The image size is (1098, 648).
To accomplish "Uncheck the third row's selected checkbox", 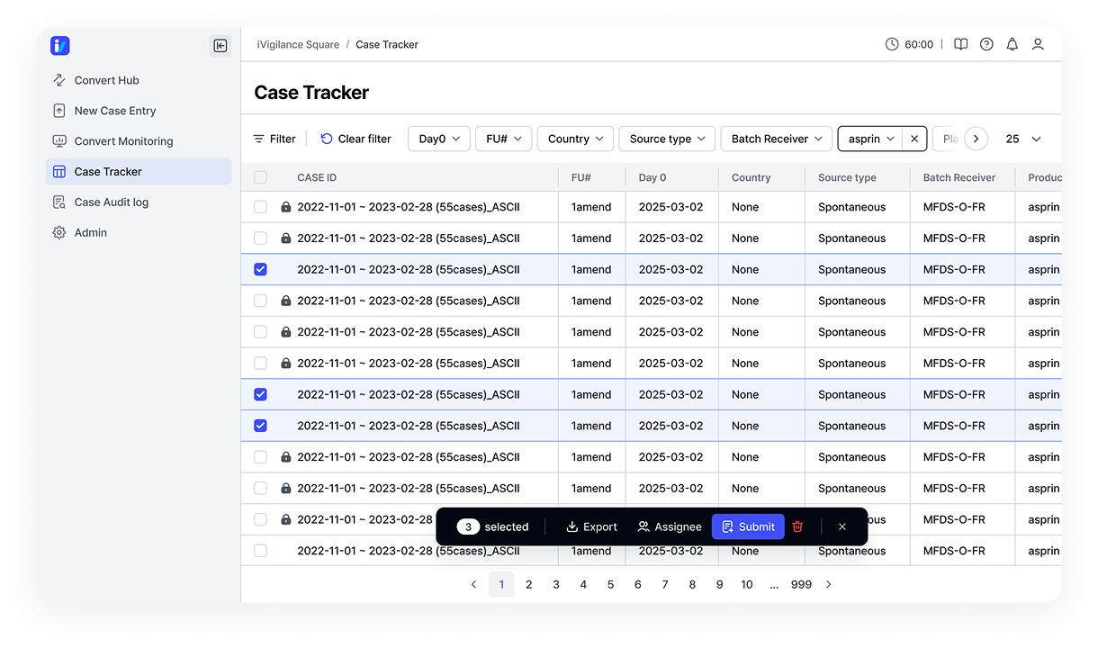I will [x=260, y=269].
